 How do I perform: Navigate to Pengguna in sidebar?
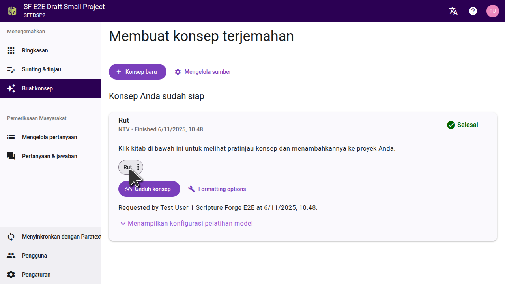click(34, 256)
